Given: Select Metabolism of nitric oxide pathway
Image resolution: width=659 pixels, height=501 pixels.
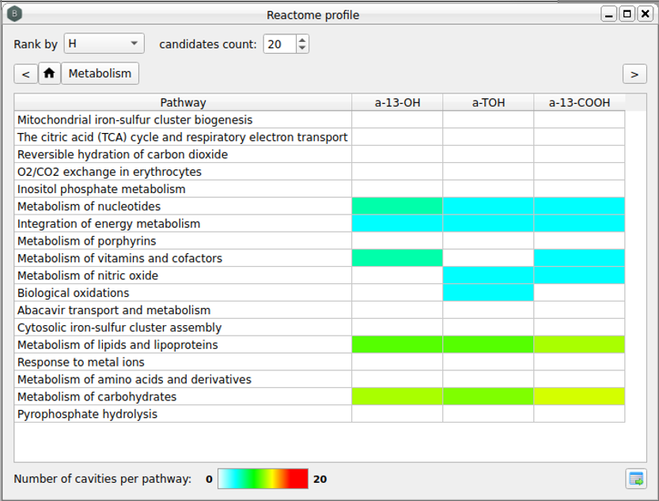Looking at the screenshot, I should [183, 275].
